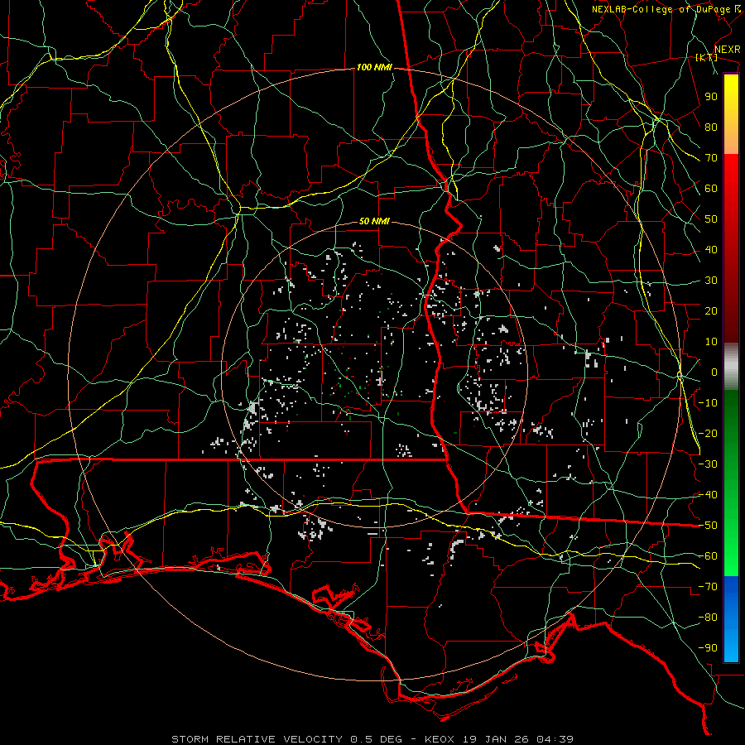The height and width of the screenshot is (745, 745).
Task: Select the -30 value on the velocity scale
Action: 708,464
